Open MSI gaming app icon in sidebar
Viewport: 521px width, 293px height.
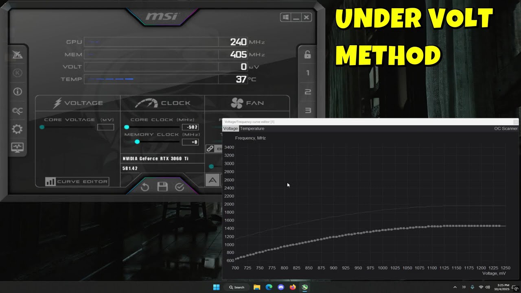(x=18, y=55)
